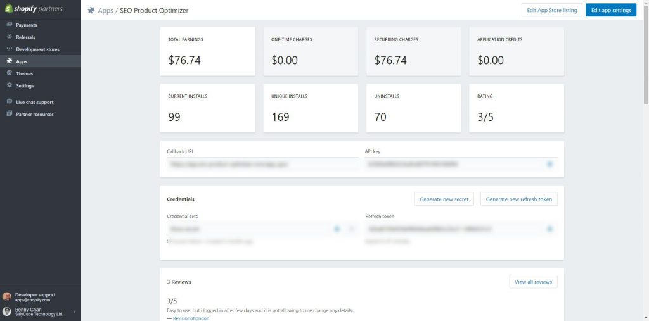Click View all reviews button

(533, 282)
